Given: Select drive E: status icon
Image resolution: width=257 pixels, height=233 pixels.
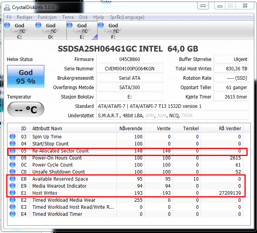Looking at the screenshot, I should pyautogui.click(x=70, y=25).
